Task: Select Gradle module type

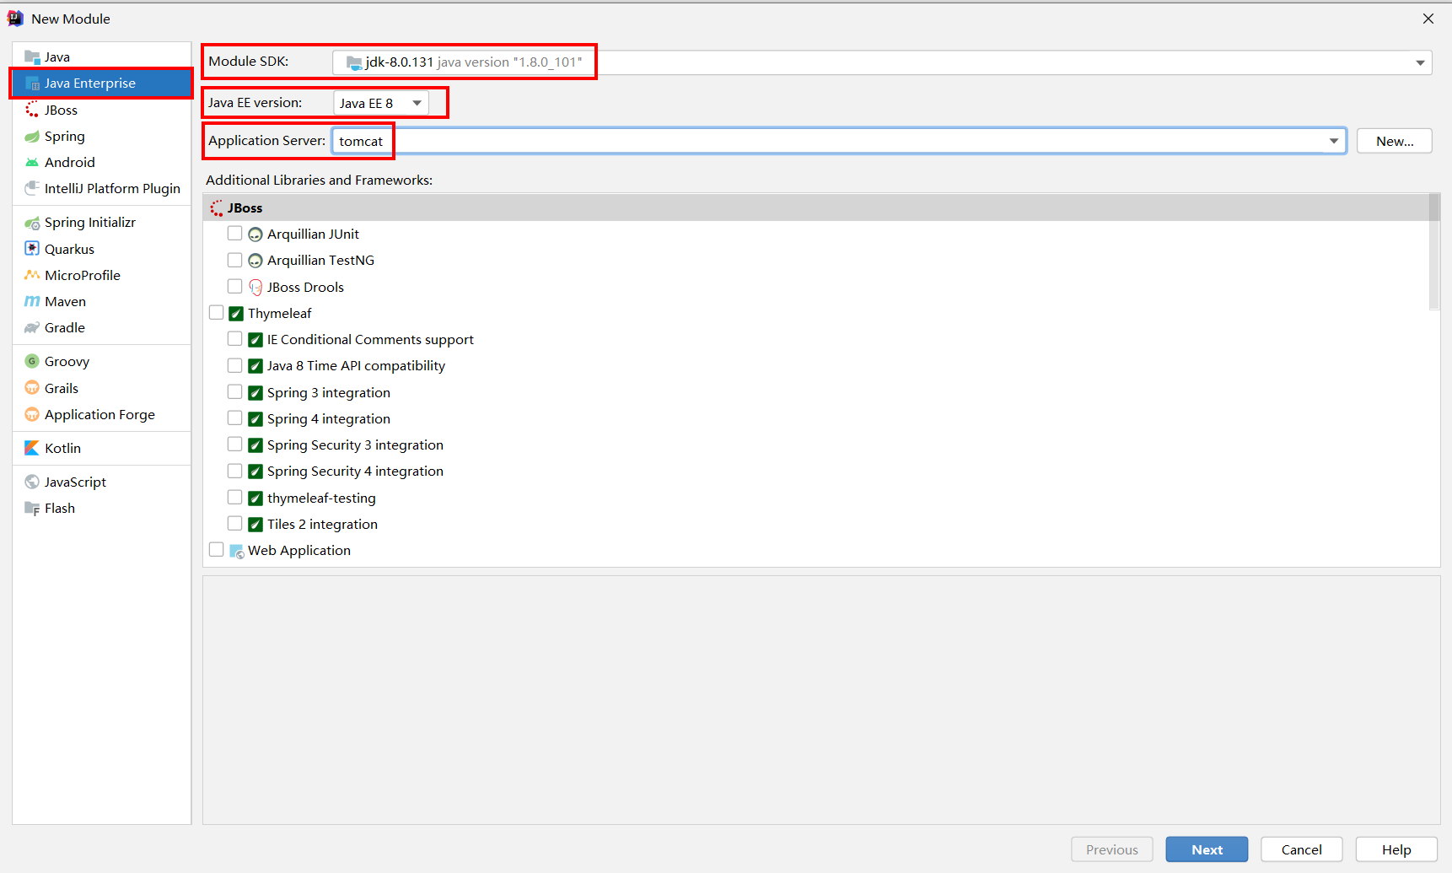Action: 101,327
